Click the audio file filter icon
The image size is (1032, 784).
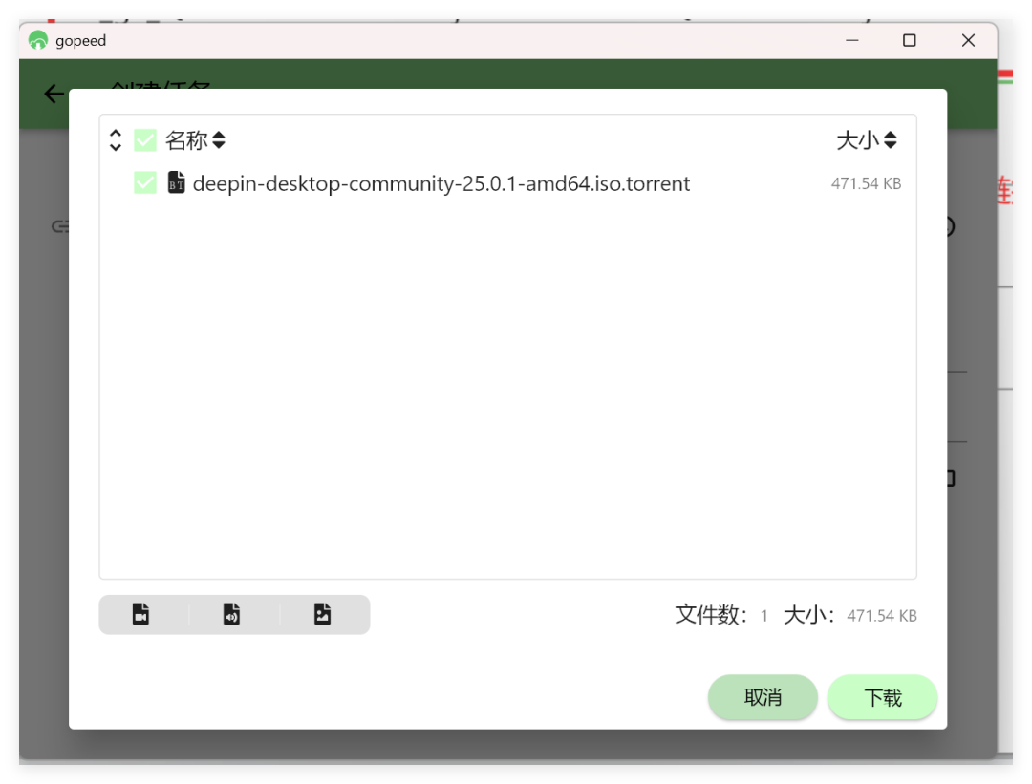pyautogui.click(x=231, y=614)
